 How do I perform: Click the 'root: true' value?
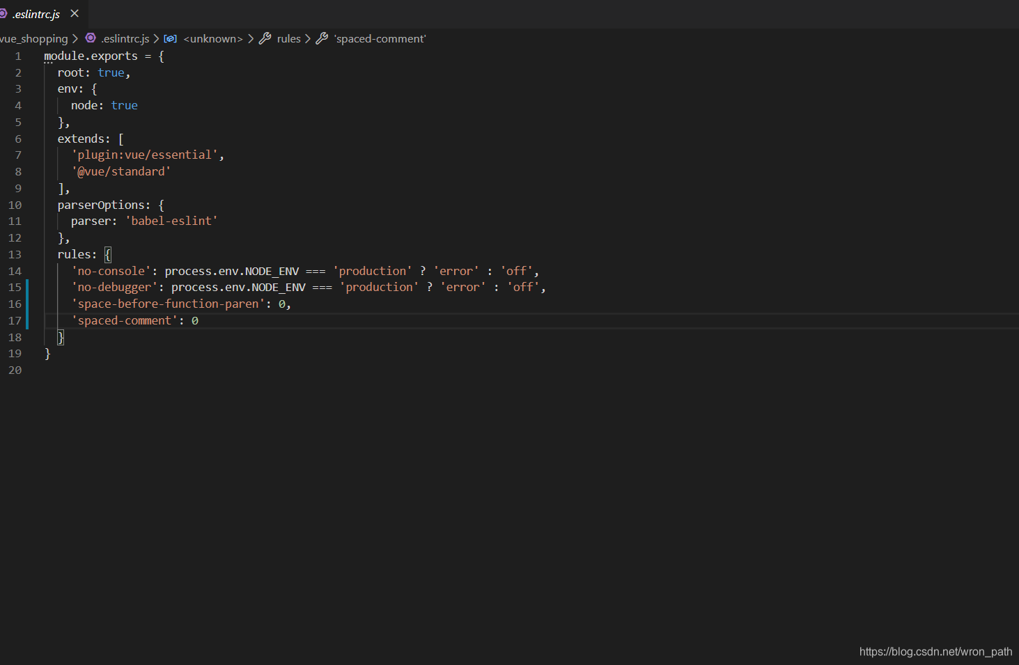[x=111, y=72]
